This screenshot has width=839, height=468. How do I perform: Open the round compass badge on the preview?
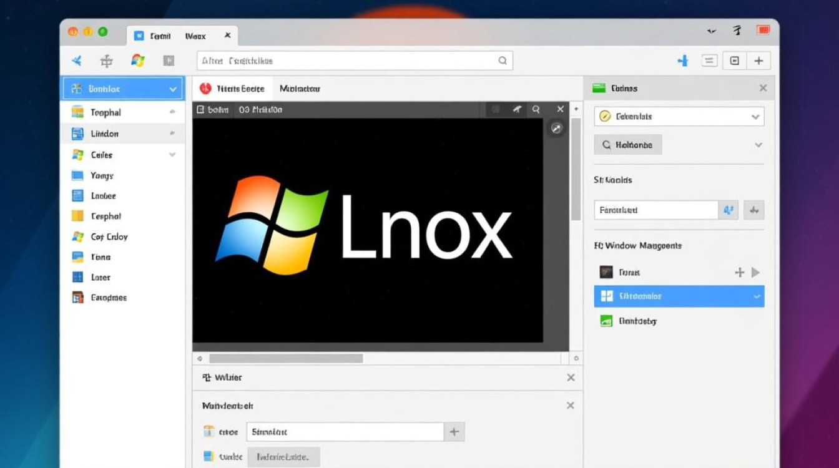tap(556, 129)
